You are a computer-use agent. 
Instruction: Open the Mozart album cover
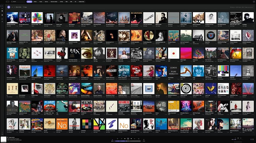point(112,71)
